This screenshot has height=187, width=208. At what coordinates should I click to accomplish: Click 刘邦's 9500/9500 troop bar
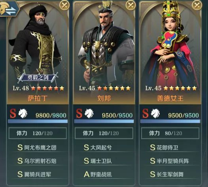point(104,121)
